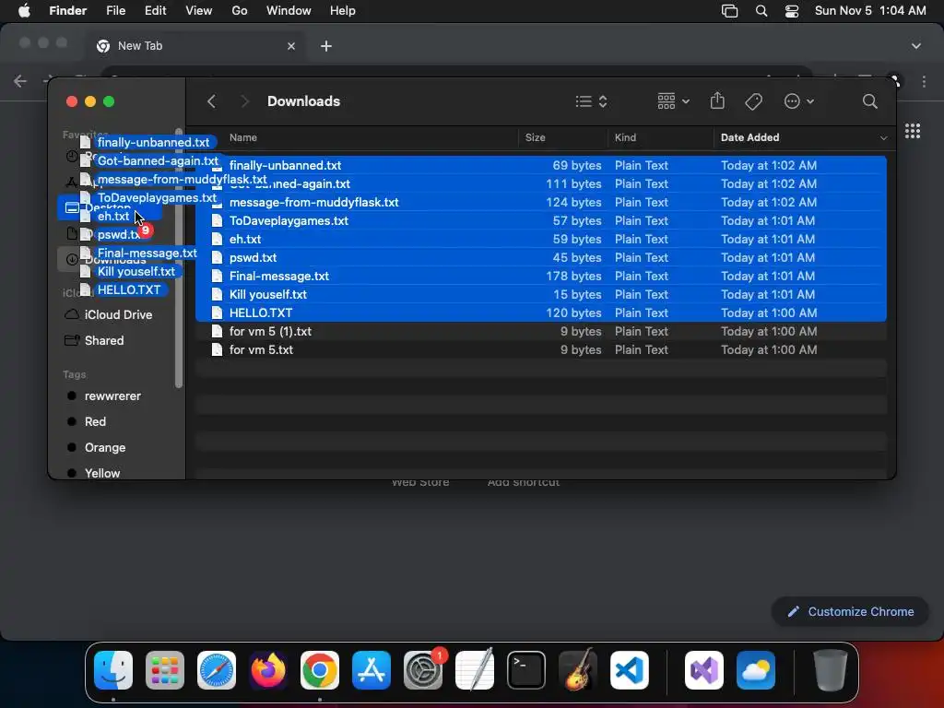Select the file 'for vm 5 (1).txt'

pyautogui.click(x=540, y=331)
